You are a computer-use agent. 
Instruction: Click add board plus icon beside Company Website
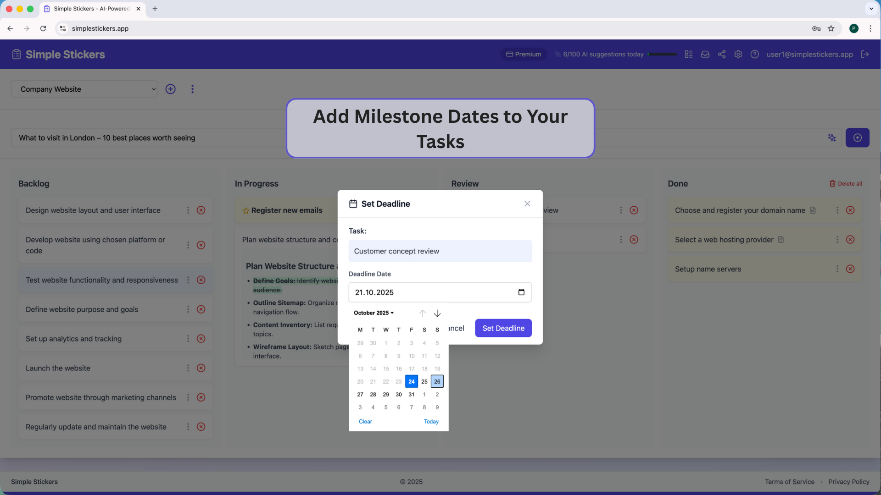point(170,89)
